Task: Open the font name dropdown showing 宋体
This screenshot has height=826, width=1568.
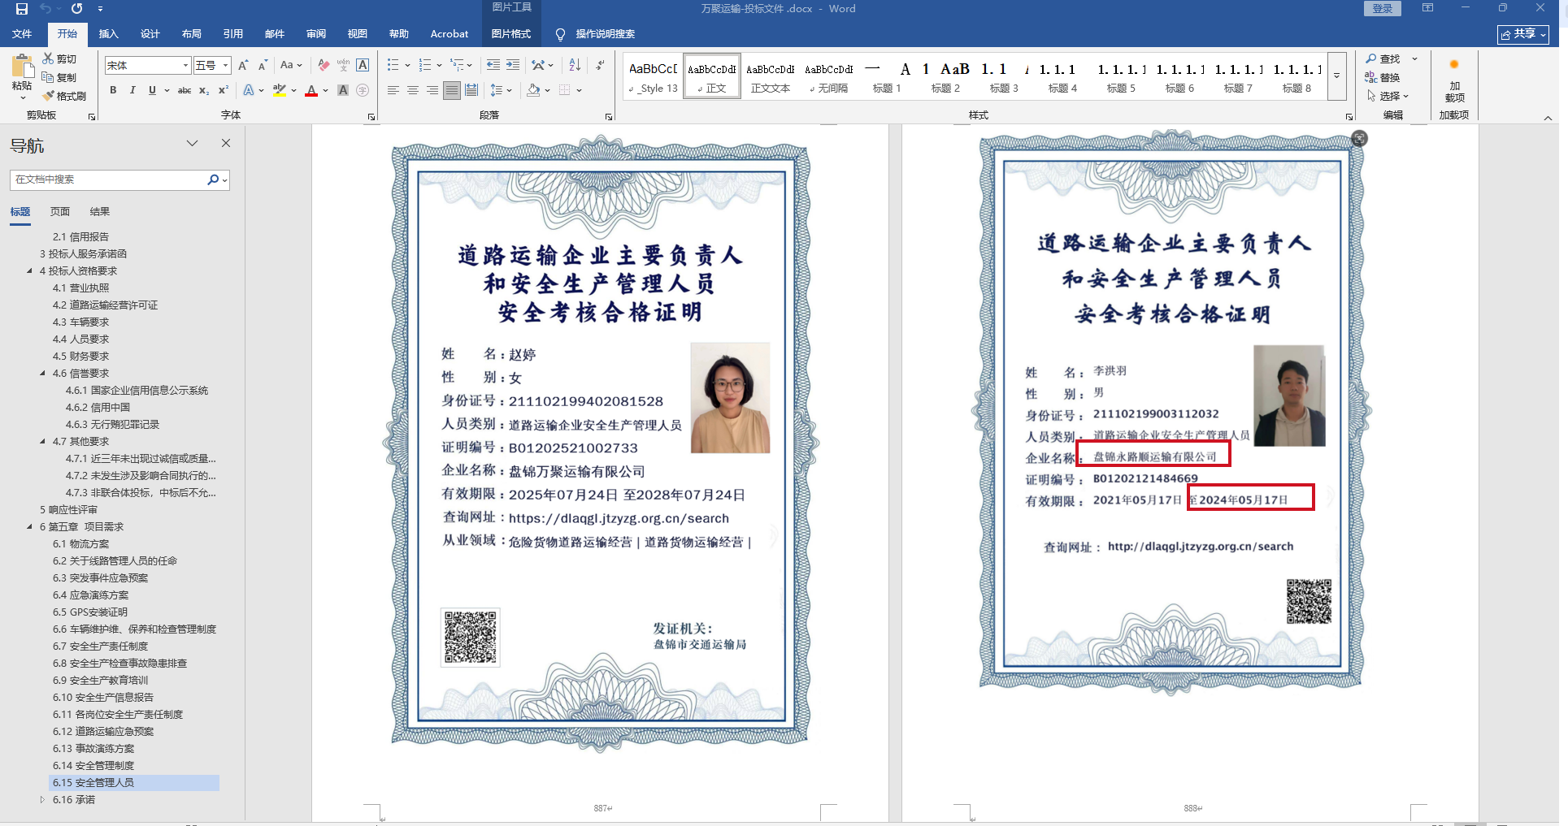Action: (185, 66)
